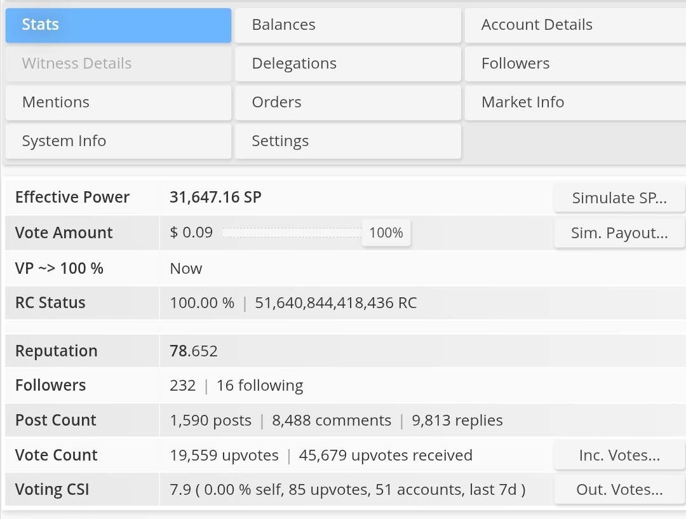Open the Delegations tab
Viewport: 686px width, 519px height.
(x=347, y=64)
